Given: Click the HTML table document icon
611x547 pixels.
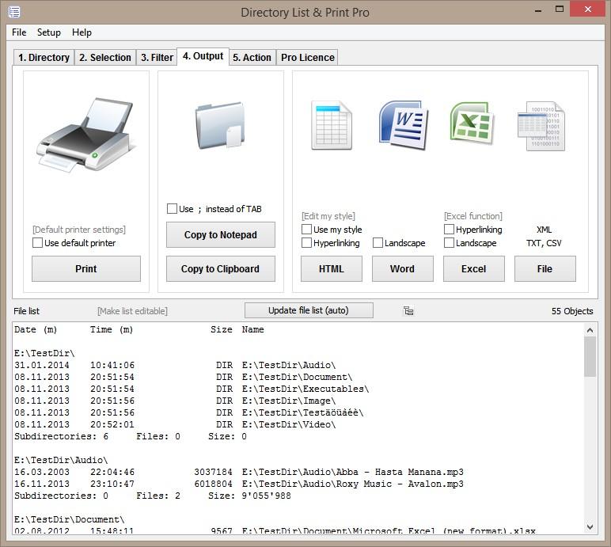Looking at the screenshot, I should coord(332,125).
